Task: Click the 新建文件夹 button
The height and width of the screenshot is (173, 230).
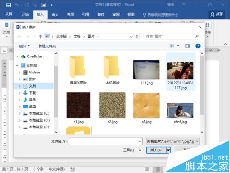Action: click(x=47, y=46)
